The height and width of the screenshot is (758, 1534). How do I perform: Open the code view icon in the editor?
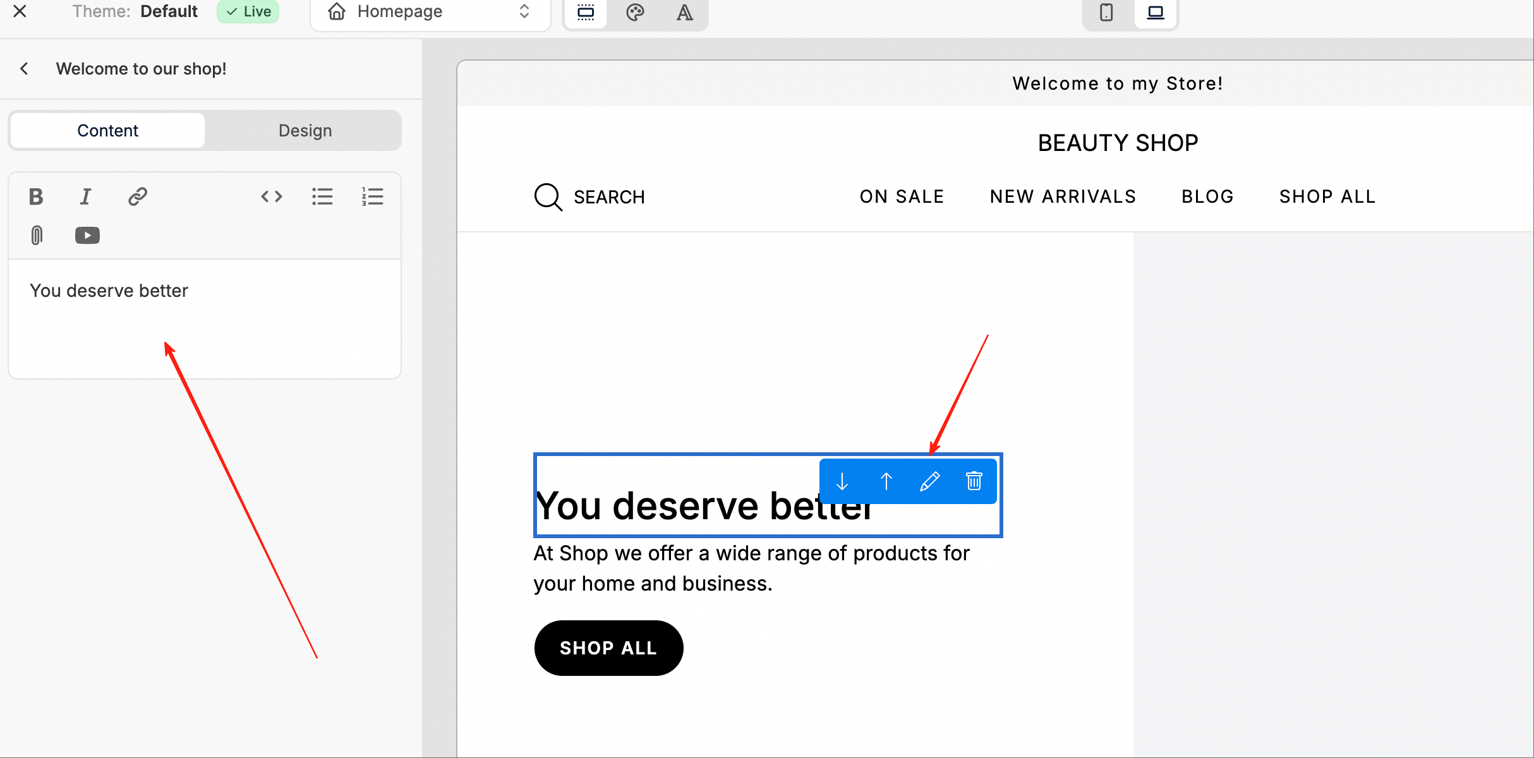(272, 196)
